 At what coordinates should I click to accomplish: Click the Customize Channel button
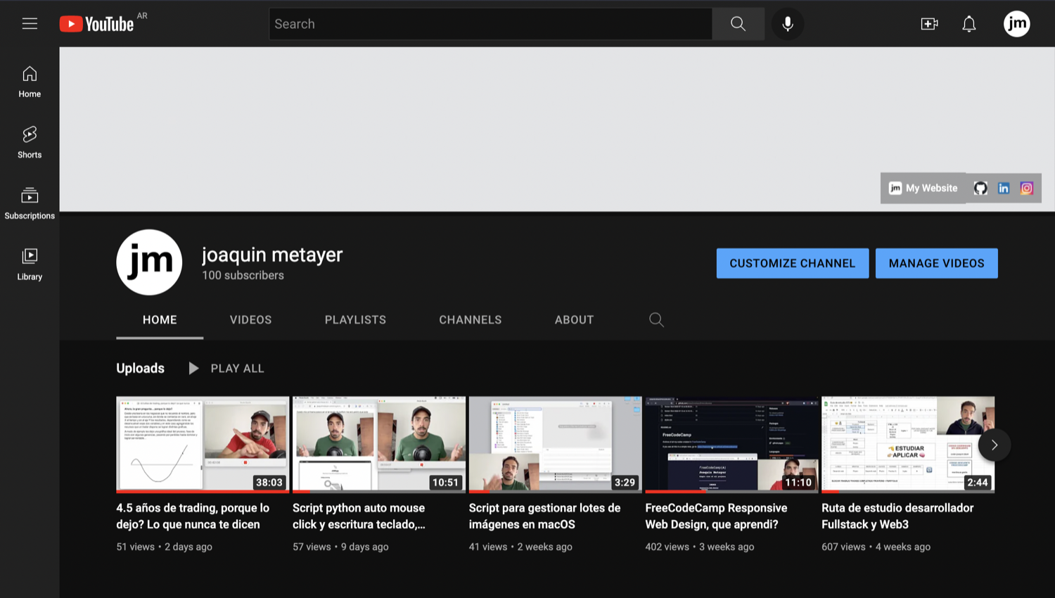click(792, 263)
